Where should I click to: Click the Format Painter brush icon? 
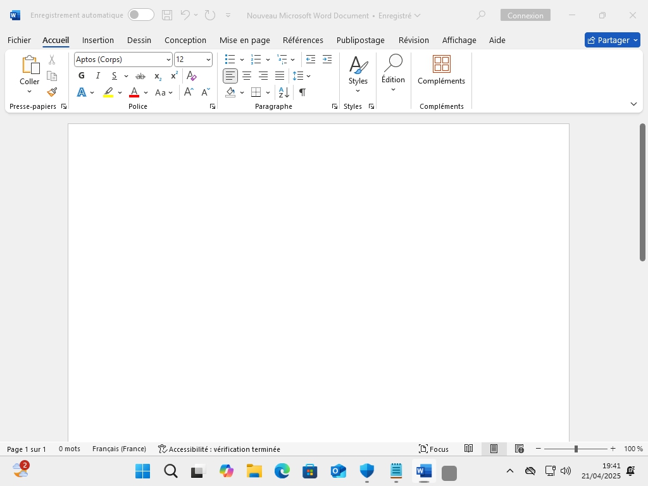tap(52, 92)
